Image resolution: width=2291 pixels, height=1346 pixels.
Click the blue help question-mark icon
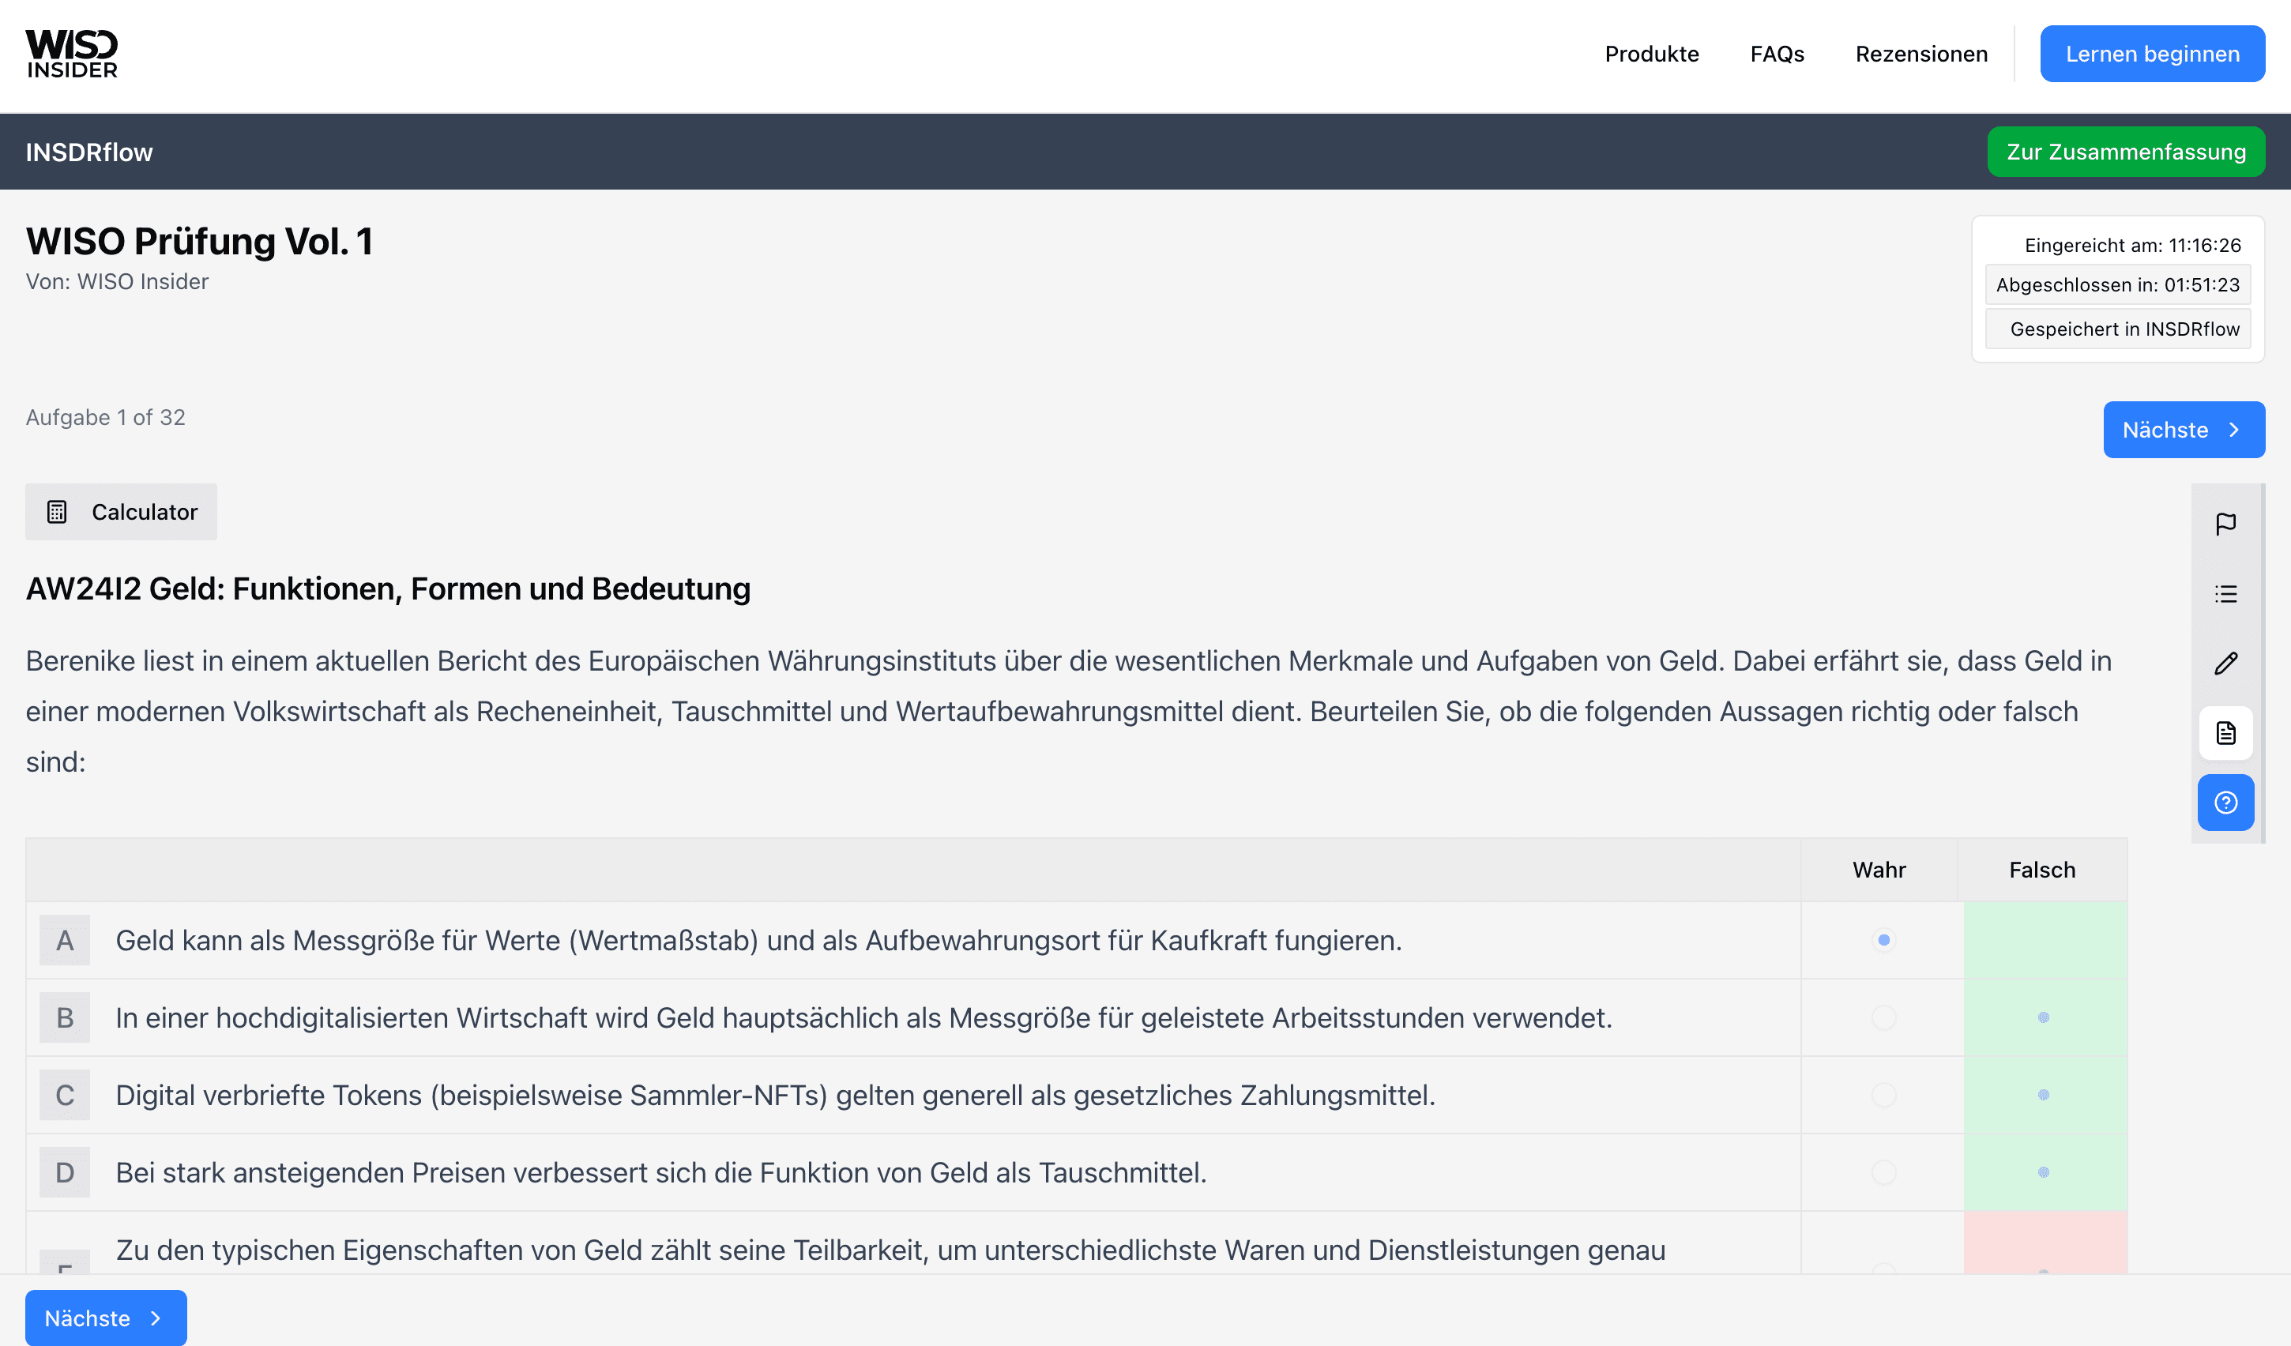click(2225, 803)
